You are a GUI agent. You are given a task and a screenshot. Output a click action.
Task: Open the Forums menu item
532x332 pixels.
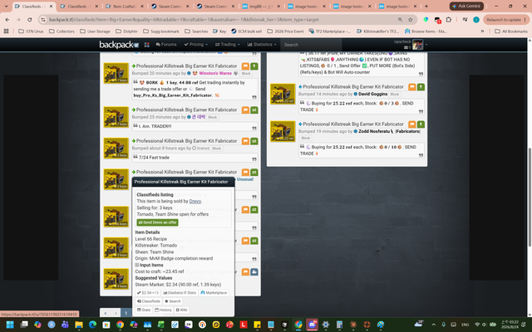click(166, 44)
